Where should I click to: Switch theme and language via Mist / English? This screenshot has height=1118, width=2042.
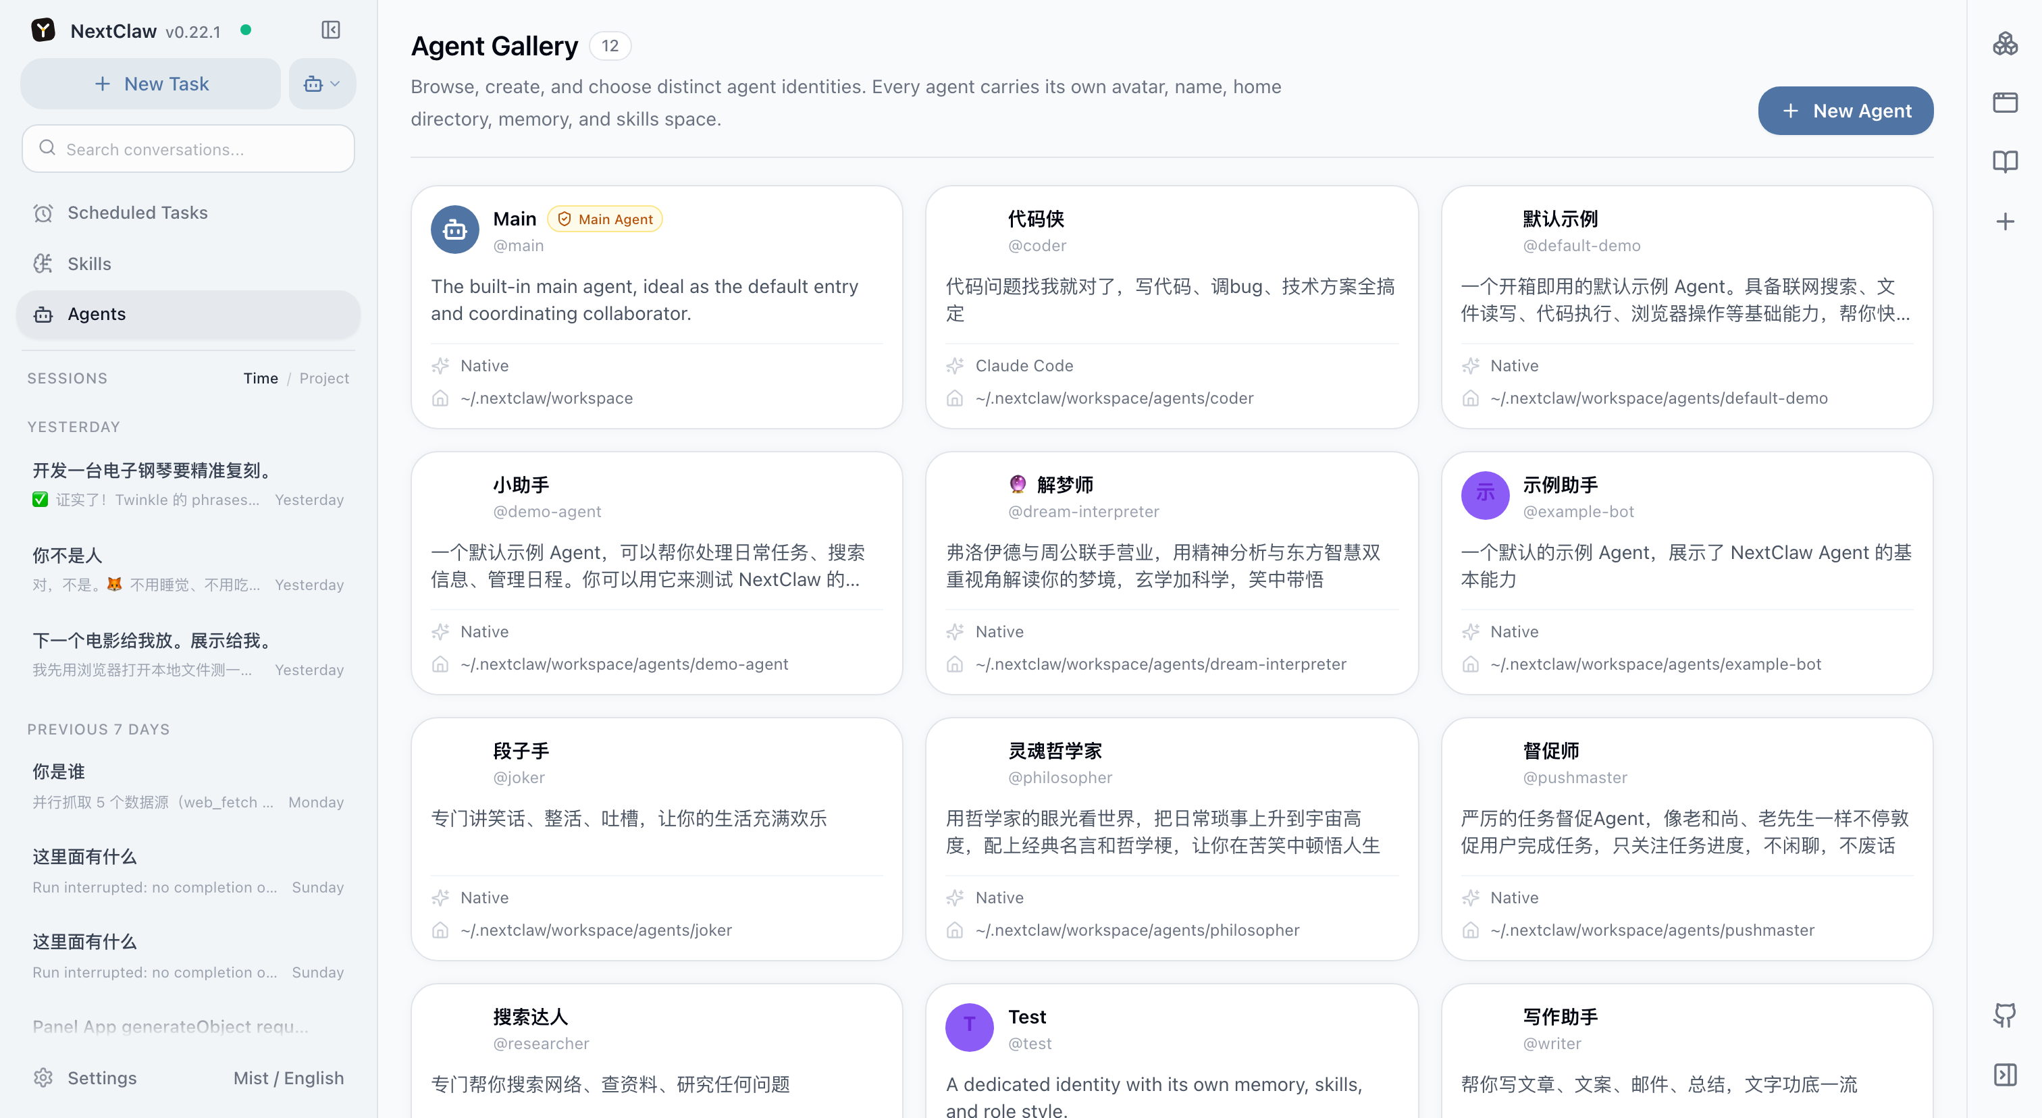tap(288, 1077)
